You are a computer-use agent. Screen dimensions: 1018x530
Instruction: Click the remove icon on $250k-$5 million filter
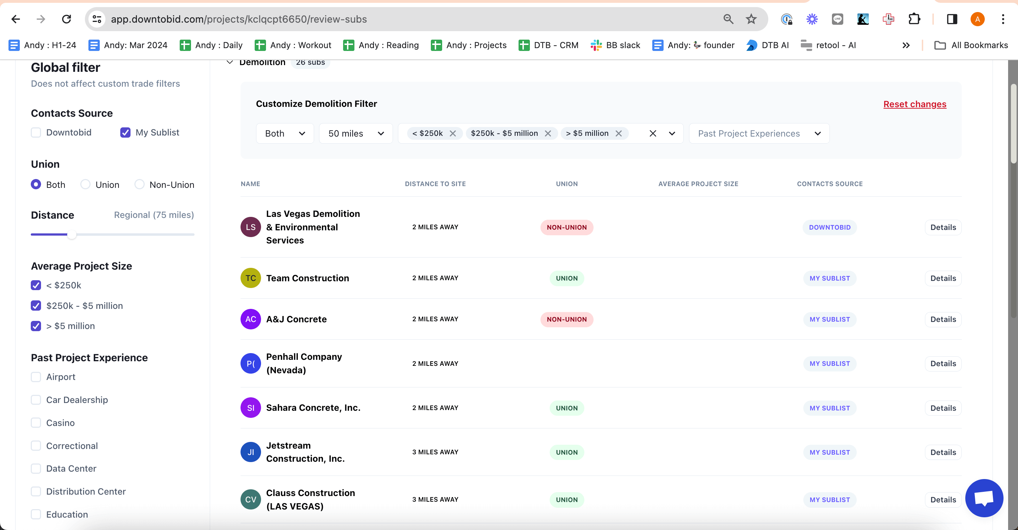pyautogui.click(x=549, y=133)
